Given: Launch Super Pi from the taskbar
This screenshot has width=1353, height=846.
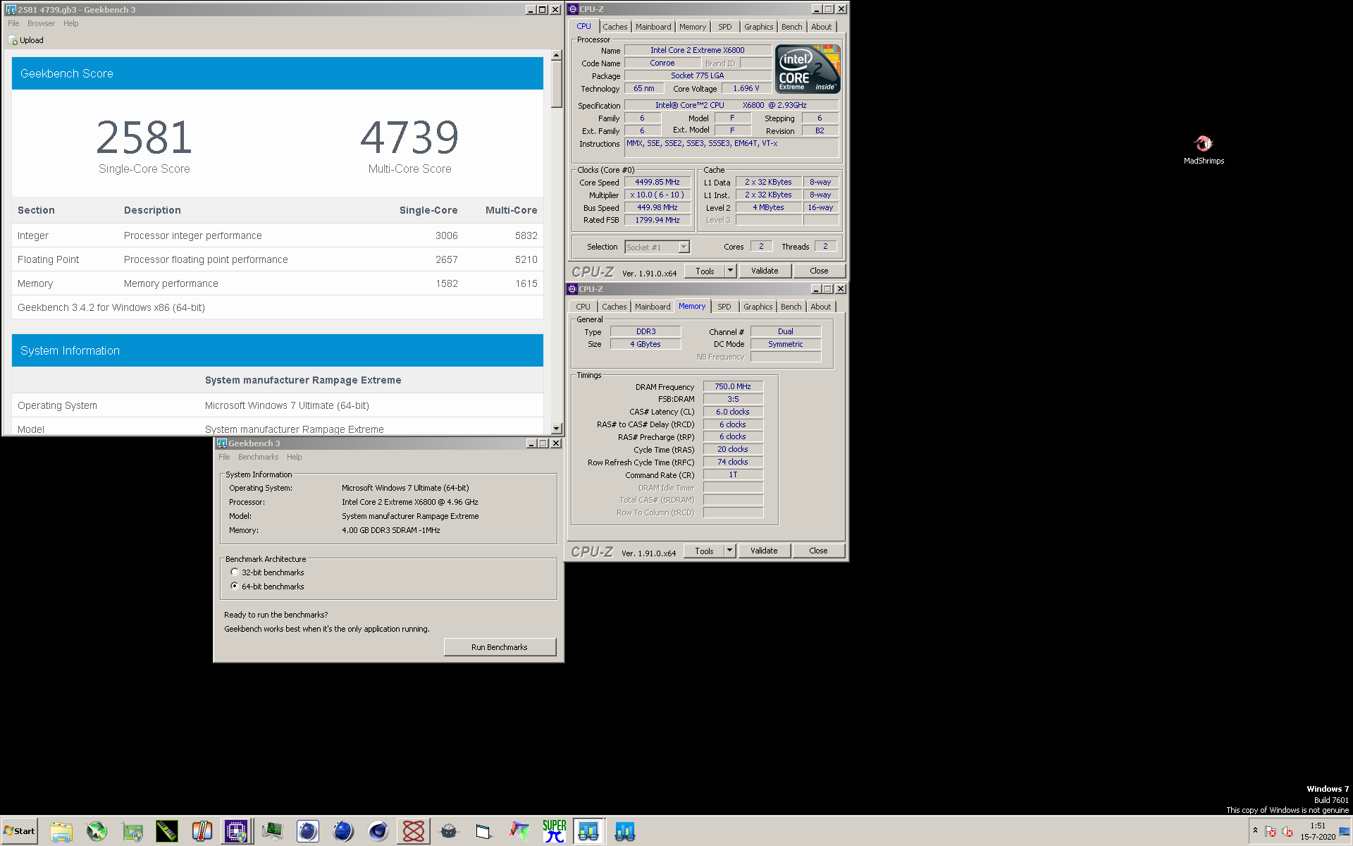Looking at the screenshot, I should pyautogui.click(x=555, y=832).
